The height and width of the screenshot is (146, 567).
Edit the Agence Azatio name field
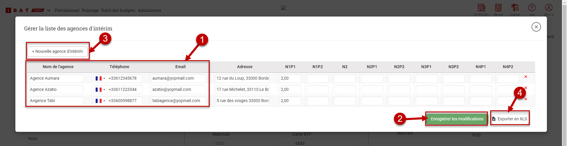click(x=56, y=90)
